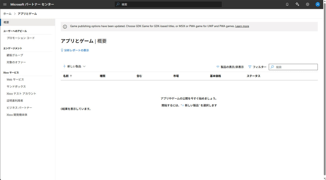Open the Copilot sparkle icon
Image resolution: width=326 pixels, height=180 pixels.
point(297,4)
